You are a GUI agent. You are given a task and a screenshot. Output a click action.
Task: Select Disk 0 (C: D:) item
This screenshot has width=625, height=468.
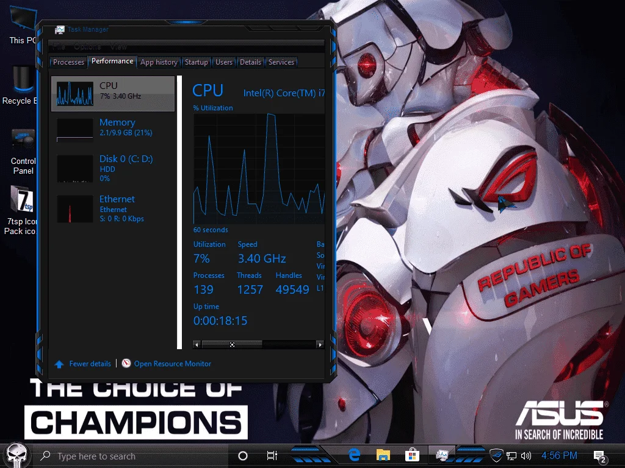113,168
